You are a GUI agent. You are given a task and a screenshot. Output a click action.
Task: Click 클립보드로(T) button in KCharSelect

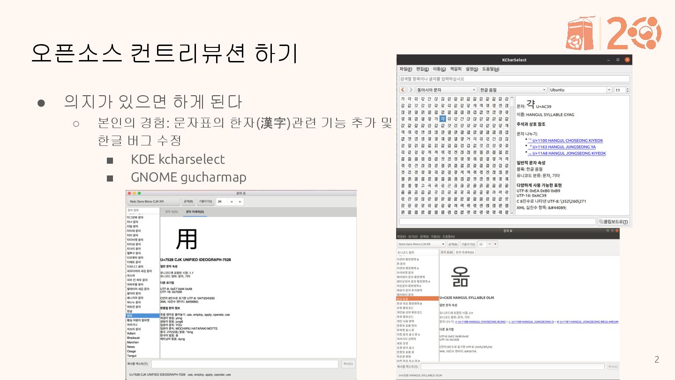tap(614, 221)
